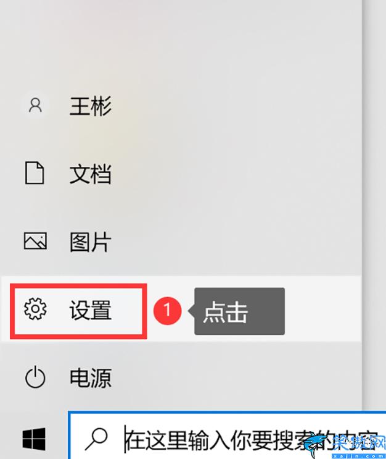
Task: Click the xajjn.com watermark text
Action: tap(358, 456)
